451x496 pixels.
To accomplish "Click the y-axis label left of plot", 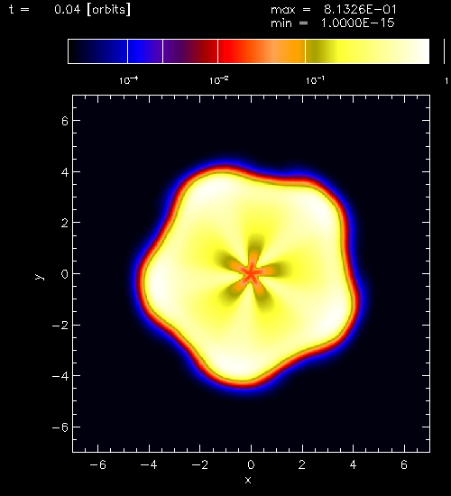I will click(x=40, y=277).
